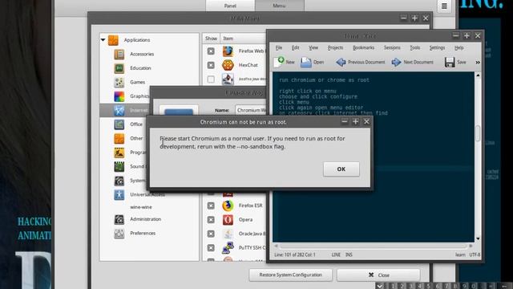This screenshot has width=513, height=289.
Task: Open the Bookmarks menu in Kate
Action: point(363,48)
